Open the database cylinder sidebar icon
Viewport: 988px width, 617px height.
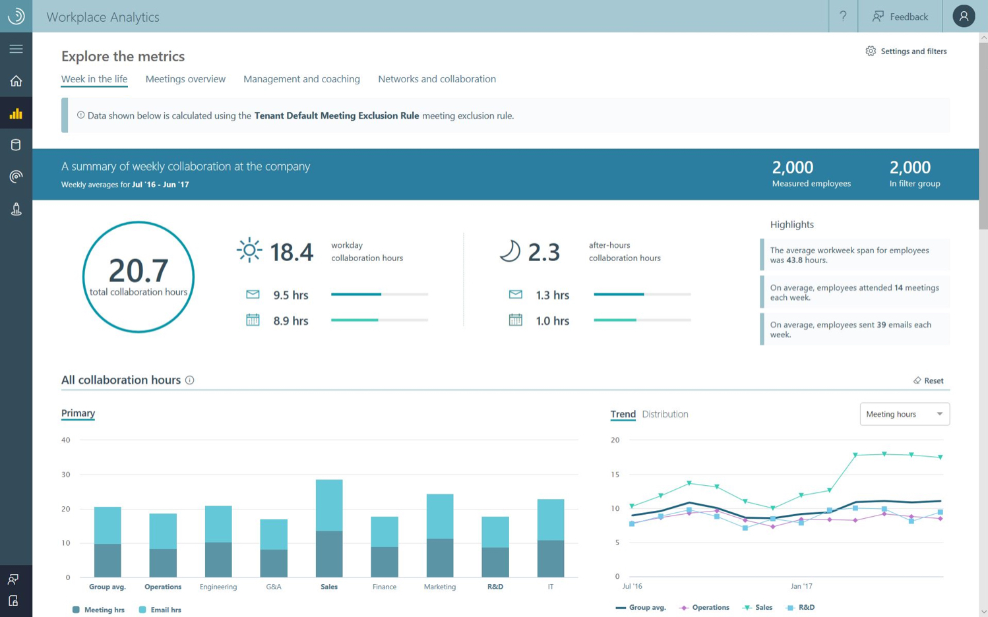click(x=16, y=145)
